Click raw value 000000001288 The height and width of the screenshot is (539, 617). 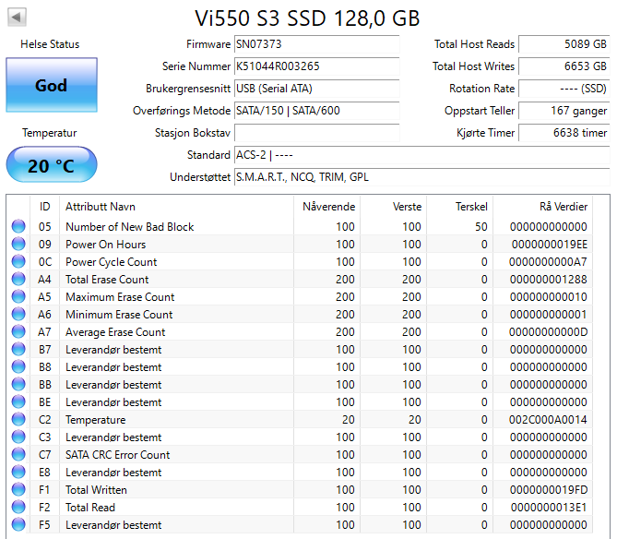[x=549, y=280]
